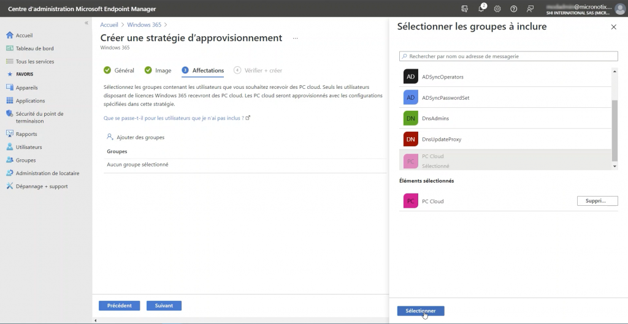Viewport: 628px width, 324px height.
Task: Click Accueil breadcrumb link
Action: coord(109,24)
